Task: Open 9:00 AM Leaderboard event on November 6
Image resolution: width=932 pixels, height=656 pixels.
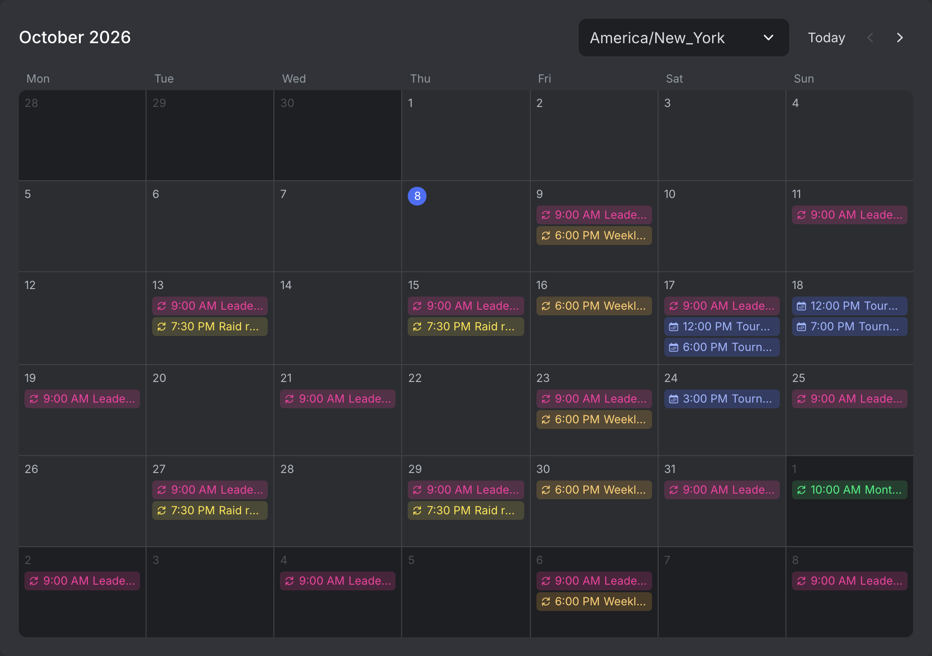Action: pos(594,581)
